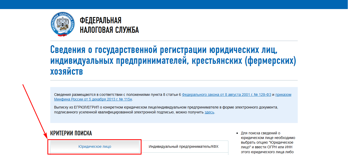Click the "КРИТЕРИИ ПОИСКА" section heading
The image size is (348, 155).
coord(71,133)
